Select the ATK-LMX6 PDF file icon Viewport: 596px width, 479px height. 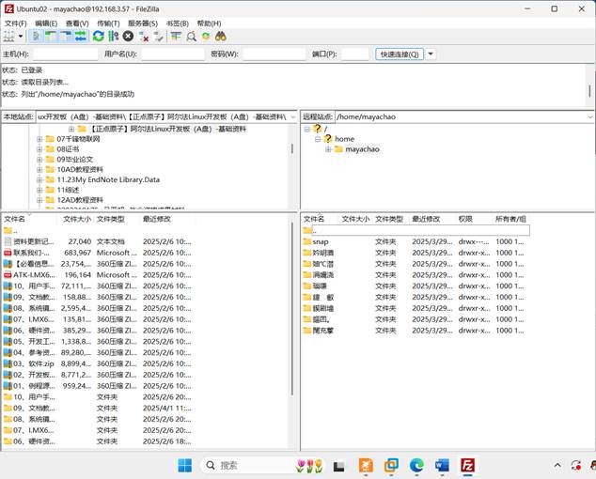[8, 274]
